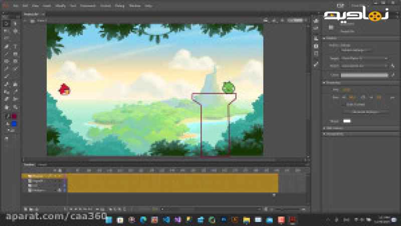Click the pencil icon beside Class field
Screen dimensions: 401x226
click(x=393, y=75)
